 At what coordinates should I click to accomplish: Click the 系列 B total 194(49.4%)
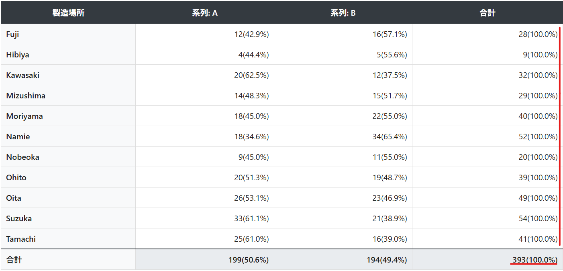(387, 260)
